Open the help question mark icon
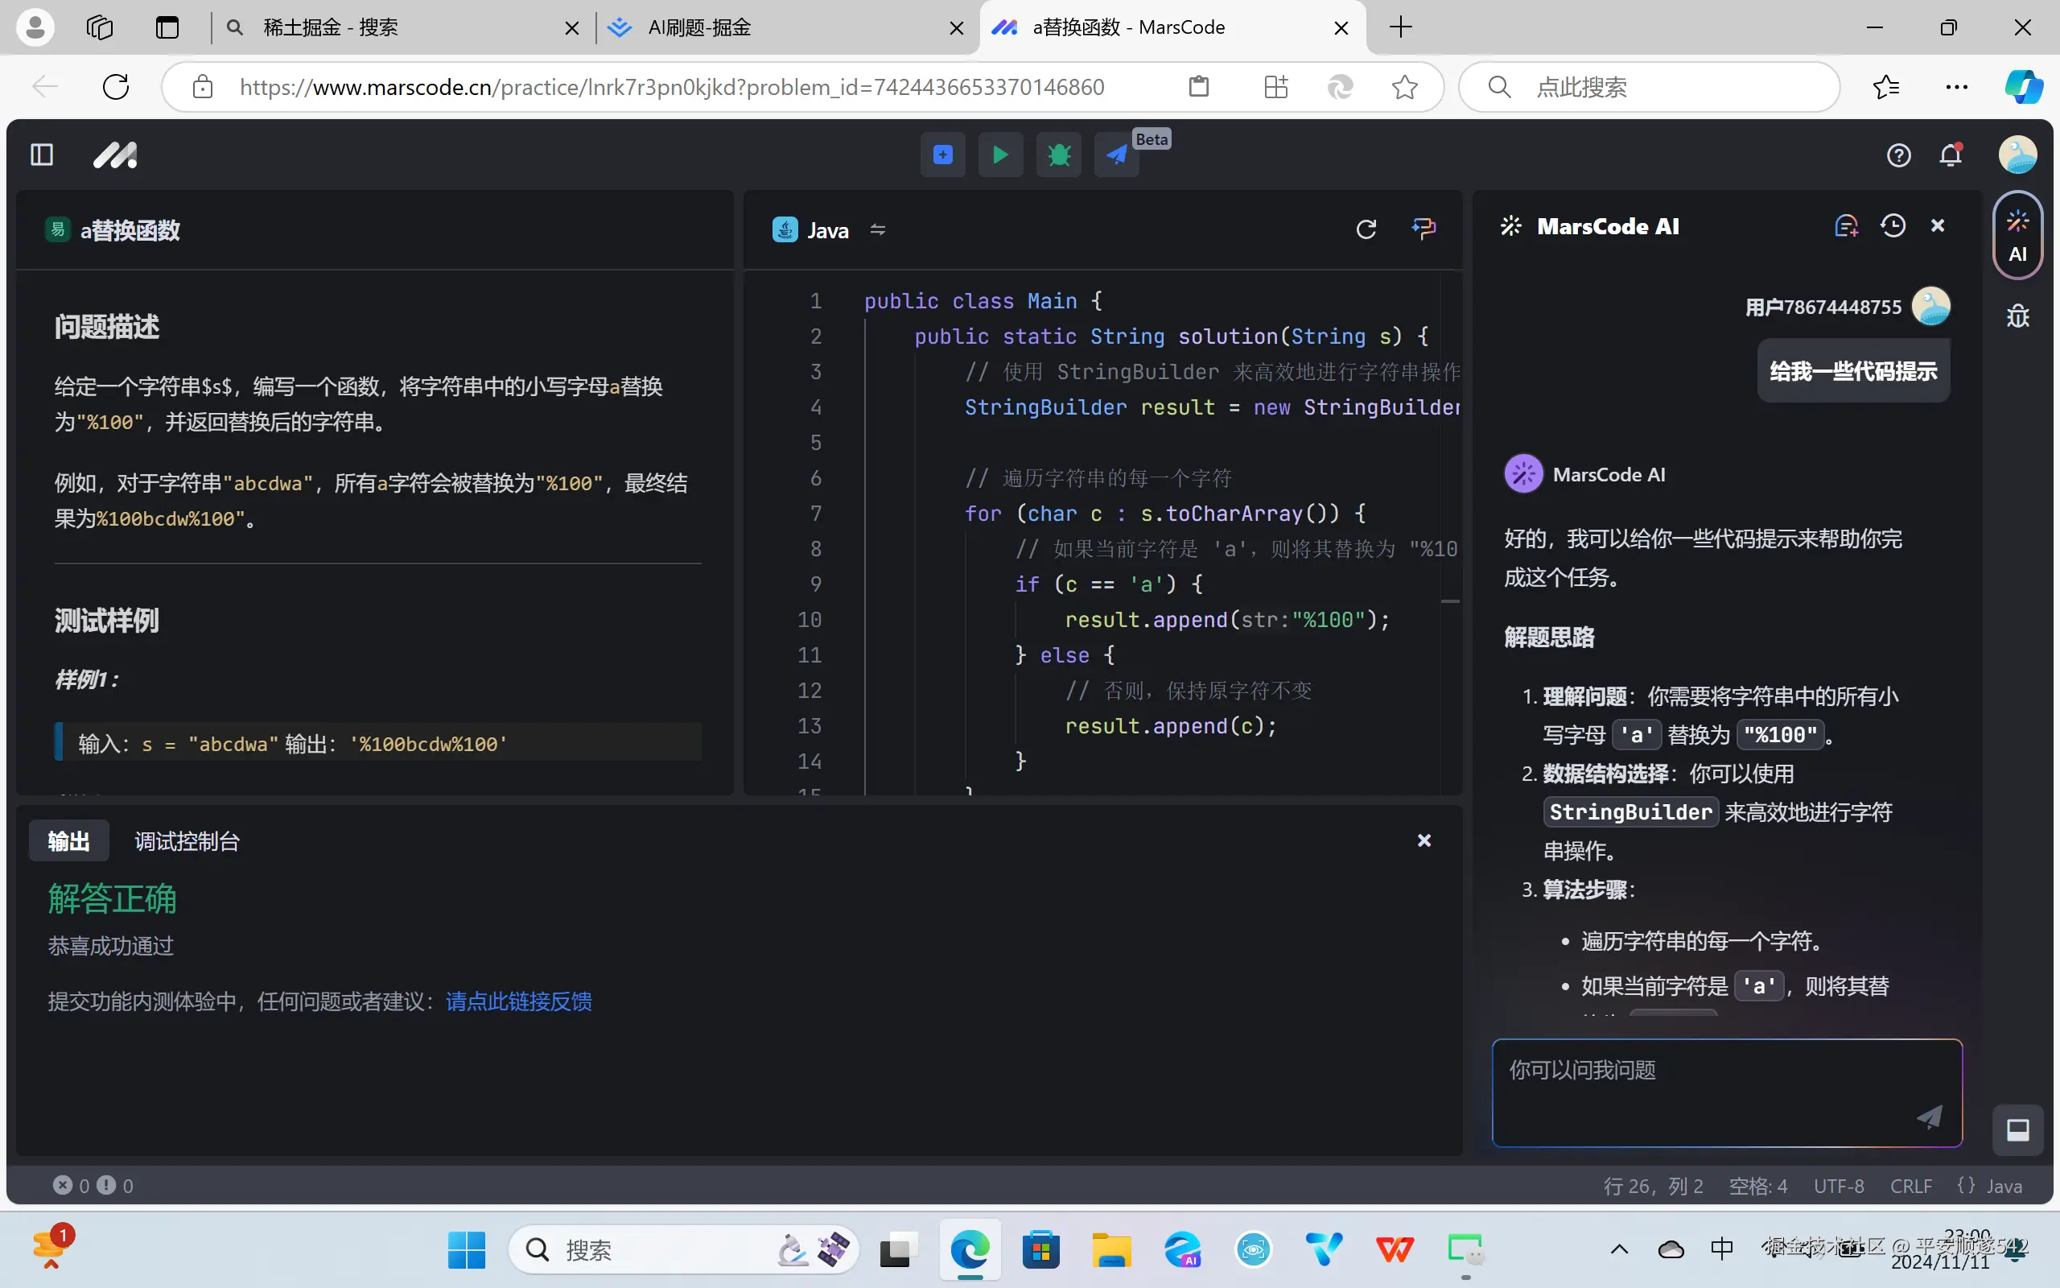The image size is (2060, 1288). (x=1898, y=155)
